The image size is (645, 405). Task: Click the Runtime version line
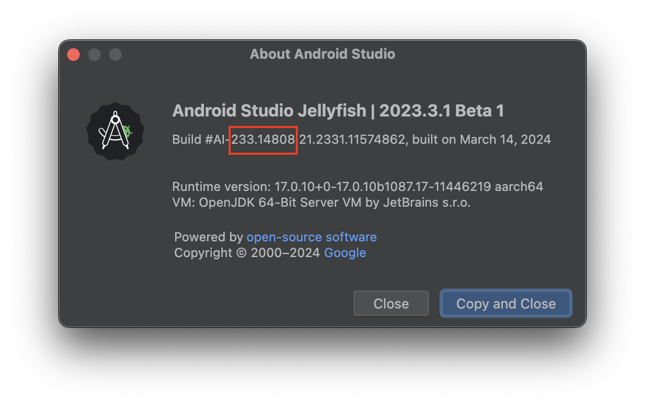pos(358,187)
